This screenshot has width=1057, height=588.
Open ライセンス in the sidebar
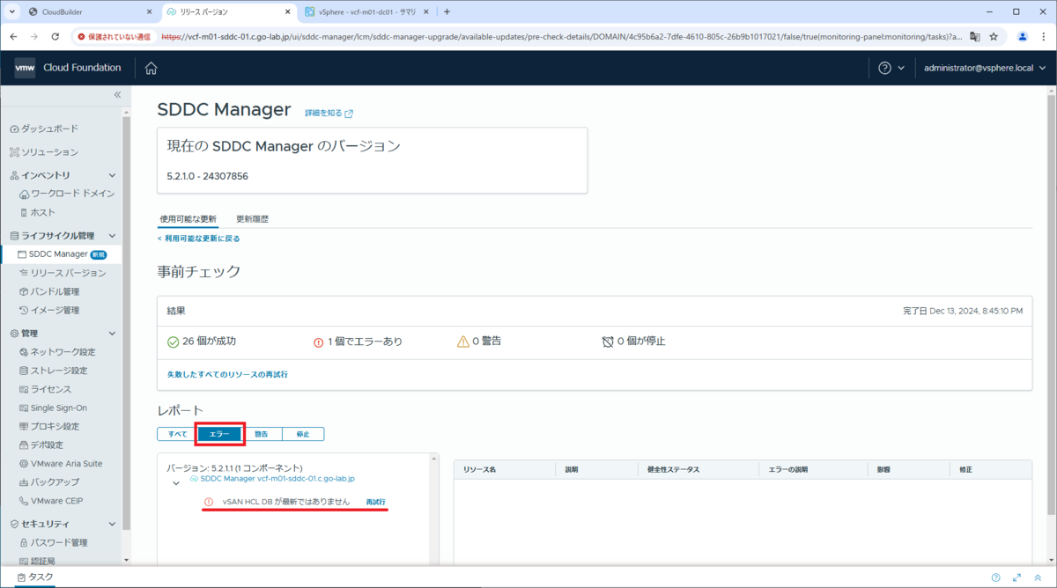(45, 389)
